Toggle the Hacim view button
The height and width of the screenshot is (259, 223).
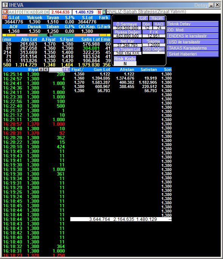[x=157, y=18]
